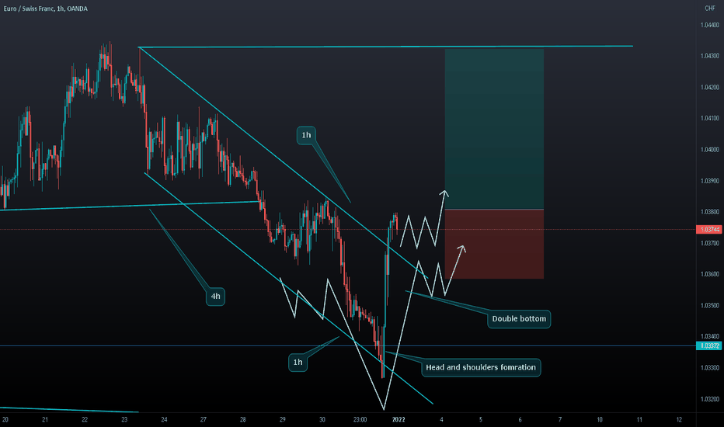Click the 1.03600 price axis label
This screenshot has width=724, height=427.
[710, 274]
